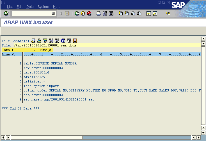Viewport: 206px width, 141px height.
Task: Go to the First page icon
Action: [120, 14]
